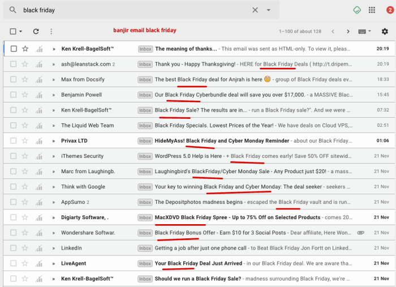Open the Google apps grid
The width and height of the screenshot is (396, 287).
tap(372, 10)
